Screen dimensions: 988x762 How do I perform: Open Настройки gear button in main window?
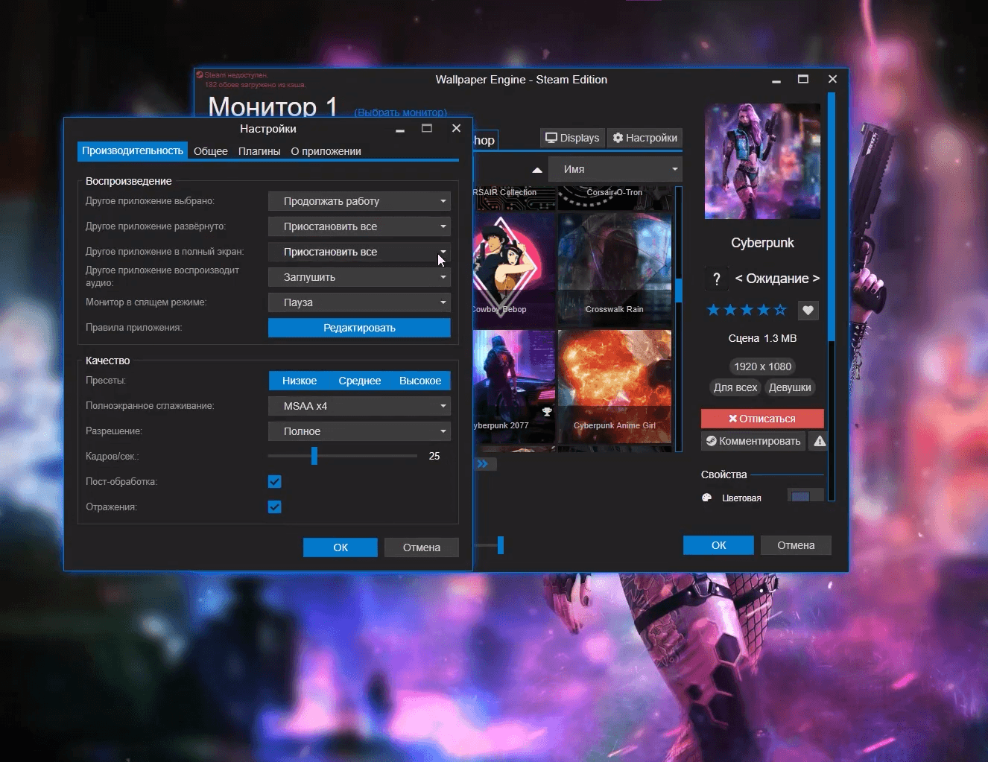point(645,138)
